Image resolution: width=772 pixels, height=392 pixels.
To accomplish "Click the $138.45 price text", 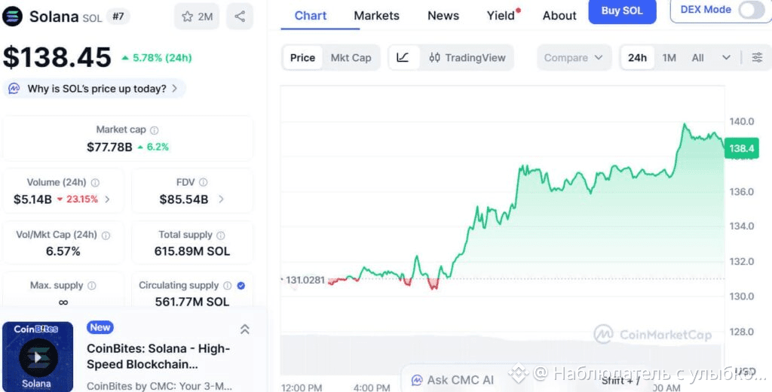I will 57,57.
